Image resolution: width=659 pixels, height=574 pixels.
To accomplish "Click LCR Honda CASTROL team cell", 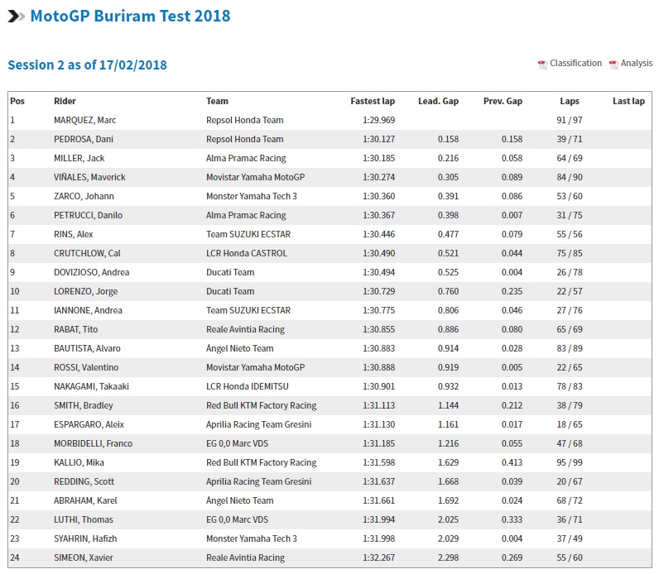I will (246, 253).
